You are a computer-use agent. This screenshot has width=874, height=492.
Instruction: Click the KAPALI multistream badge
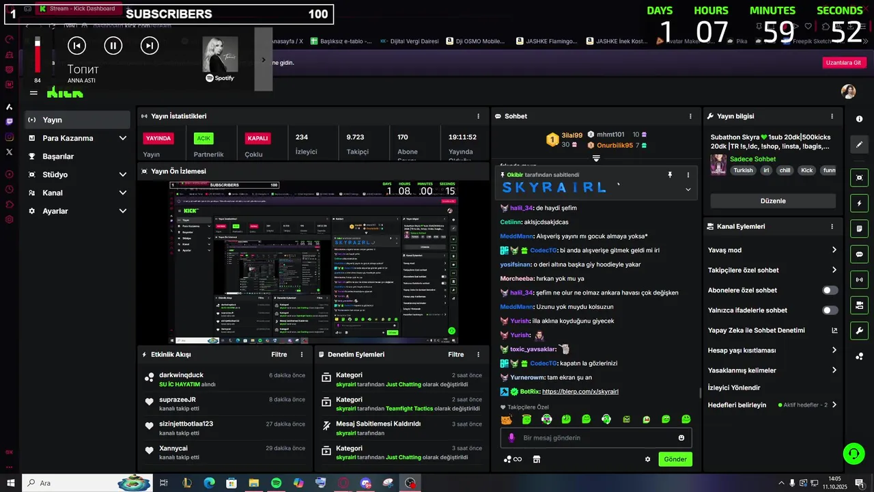257,138
